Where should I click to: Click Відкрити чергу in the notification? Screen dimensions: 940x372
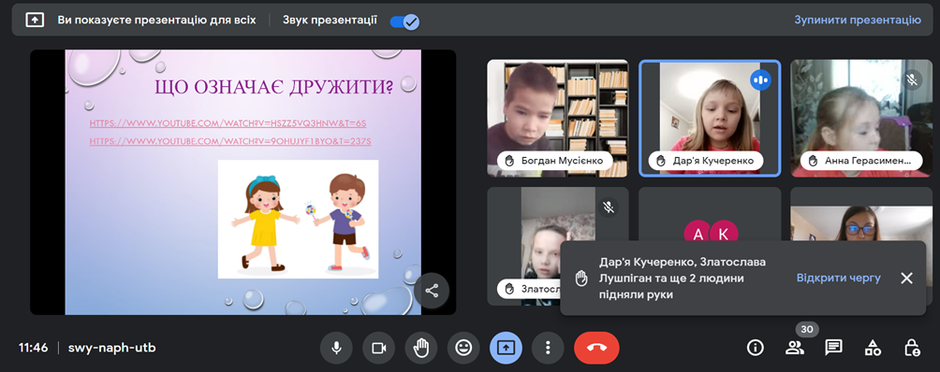pyautogui.click(x=838, y=278)
